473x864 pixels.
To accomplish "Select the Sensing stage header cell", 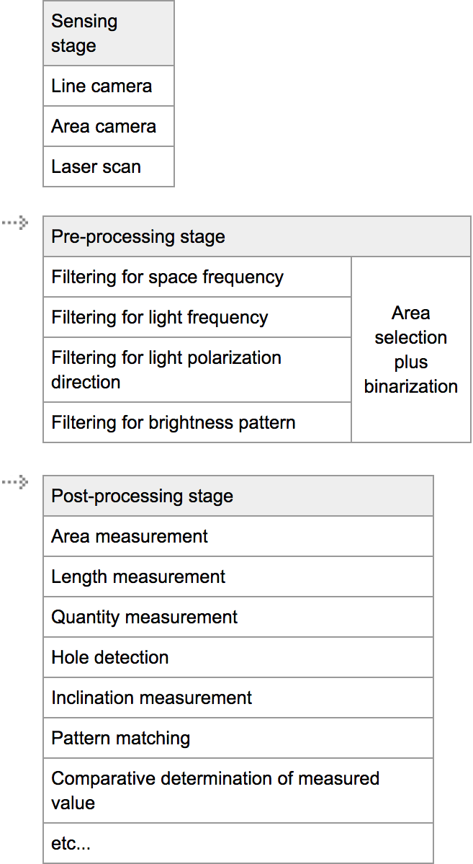I will coord(109,33).
